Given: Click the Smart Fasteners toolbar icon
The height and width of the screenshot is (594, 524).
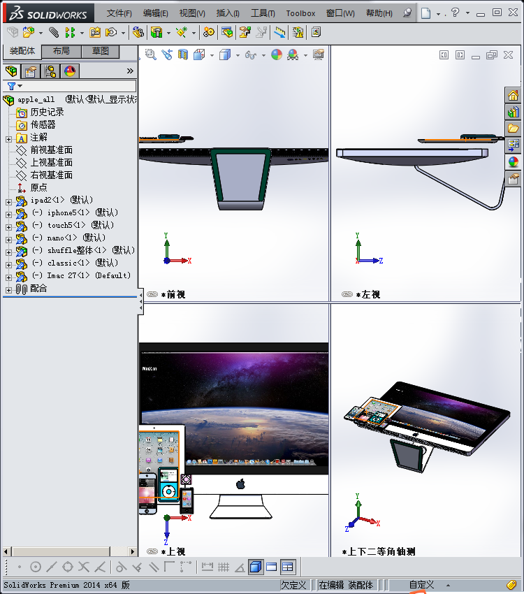Looking at the screenshot, I should (x=95, y=33).
